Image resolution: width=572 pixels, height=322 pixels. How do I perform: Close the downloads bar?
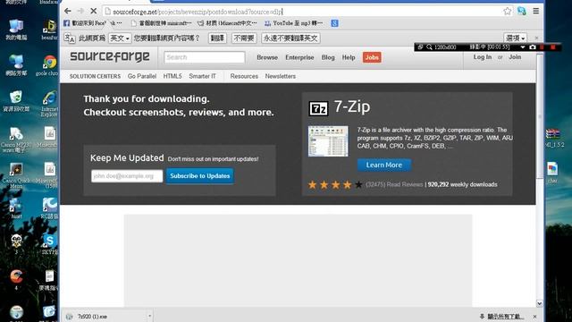[534, 317]
